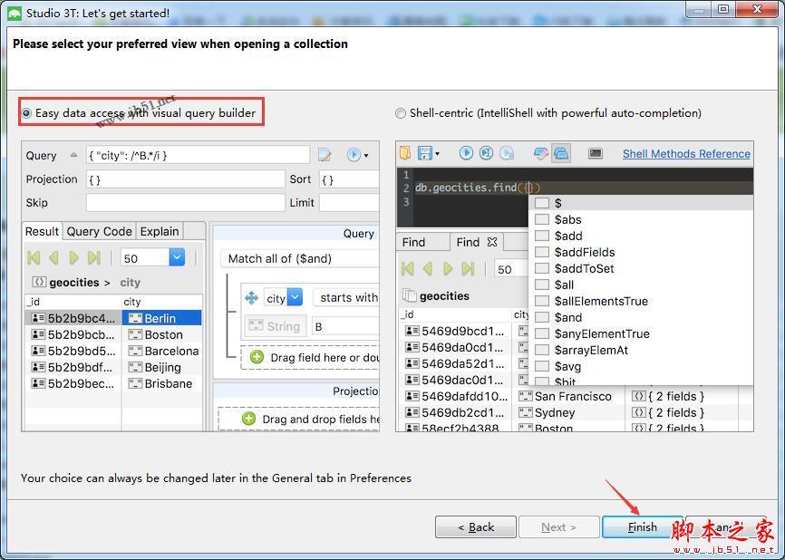Open page size 50 dropdown in Result
The width and height of the screenshot is (785, 560).
(x=177, y=257)
